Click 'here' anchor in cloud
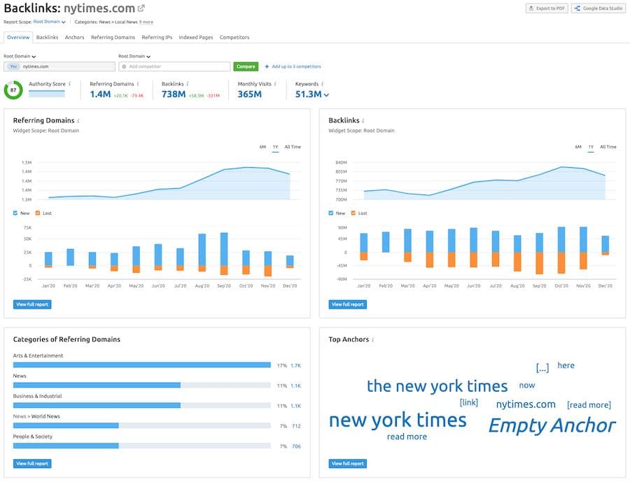 tap(566, 365)
